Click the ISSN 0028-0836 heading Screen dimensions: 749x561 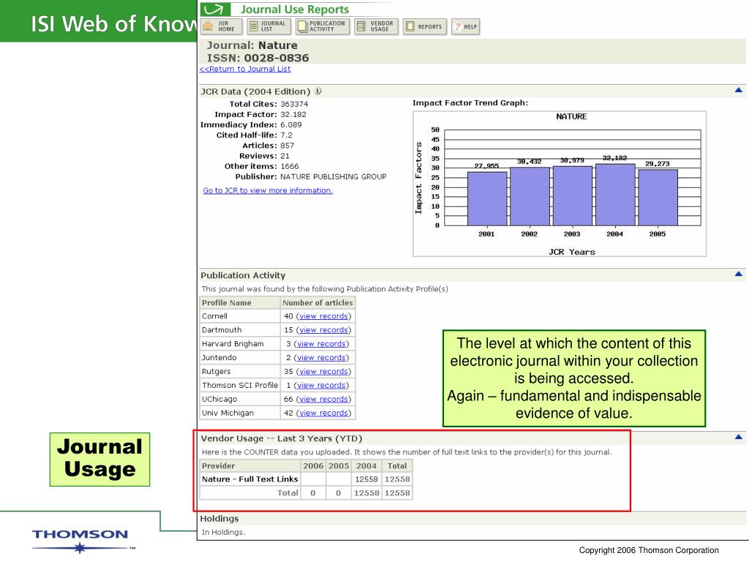(258, 58)
